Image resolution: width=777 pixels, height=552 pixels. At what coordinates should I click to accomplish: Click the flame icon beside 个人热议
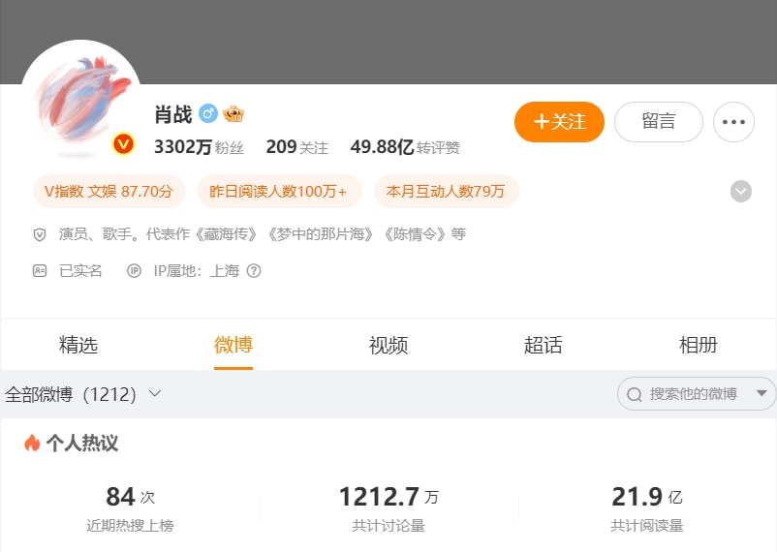tap(32, 443)
